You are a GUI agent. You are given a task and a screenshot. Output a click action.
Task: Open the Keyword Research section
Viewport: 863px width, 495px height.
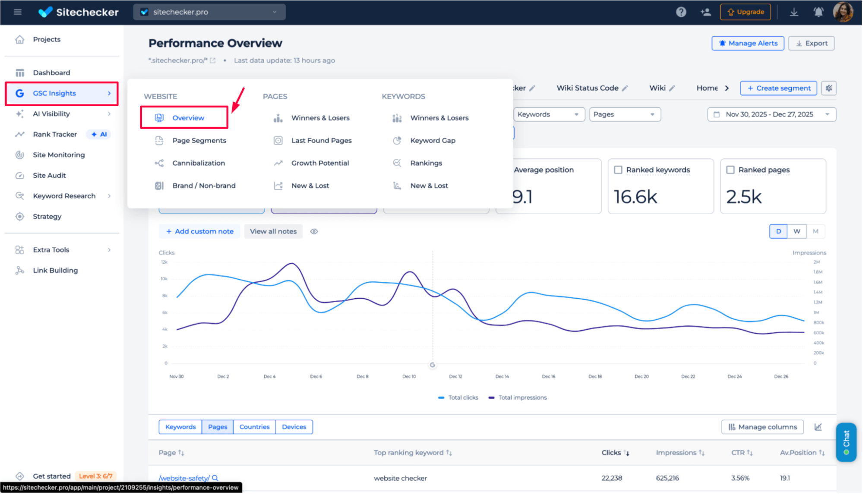click(64, 195)
